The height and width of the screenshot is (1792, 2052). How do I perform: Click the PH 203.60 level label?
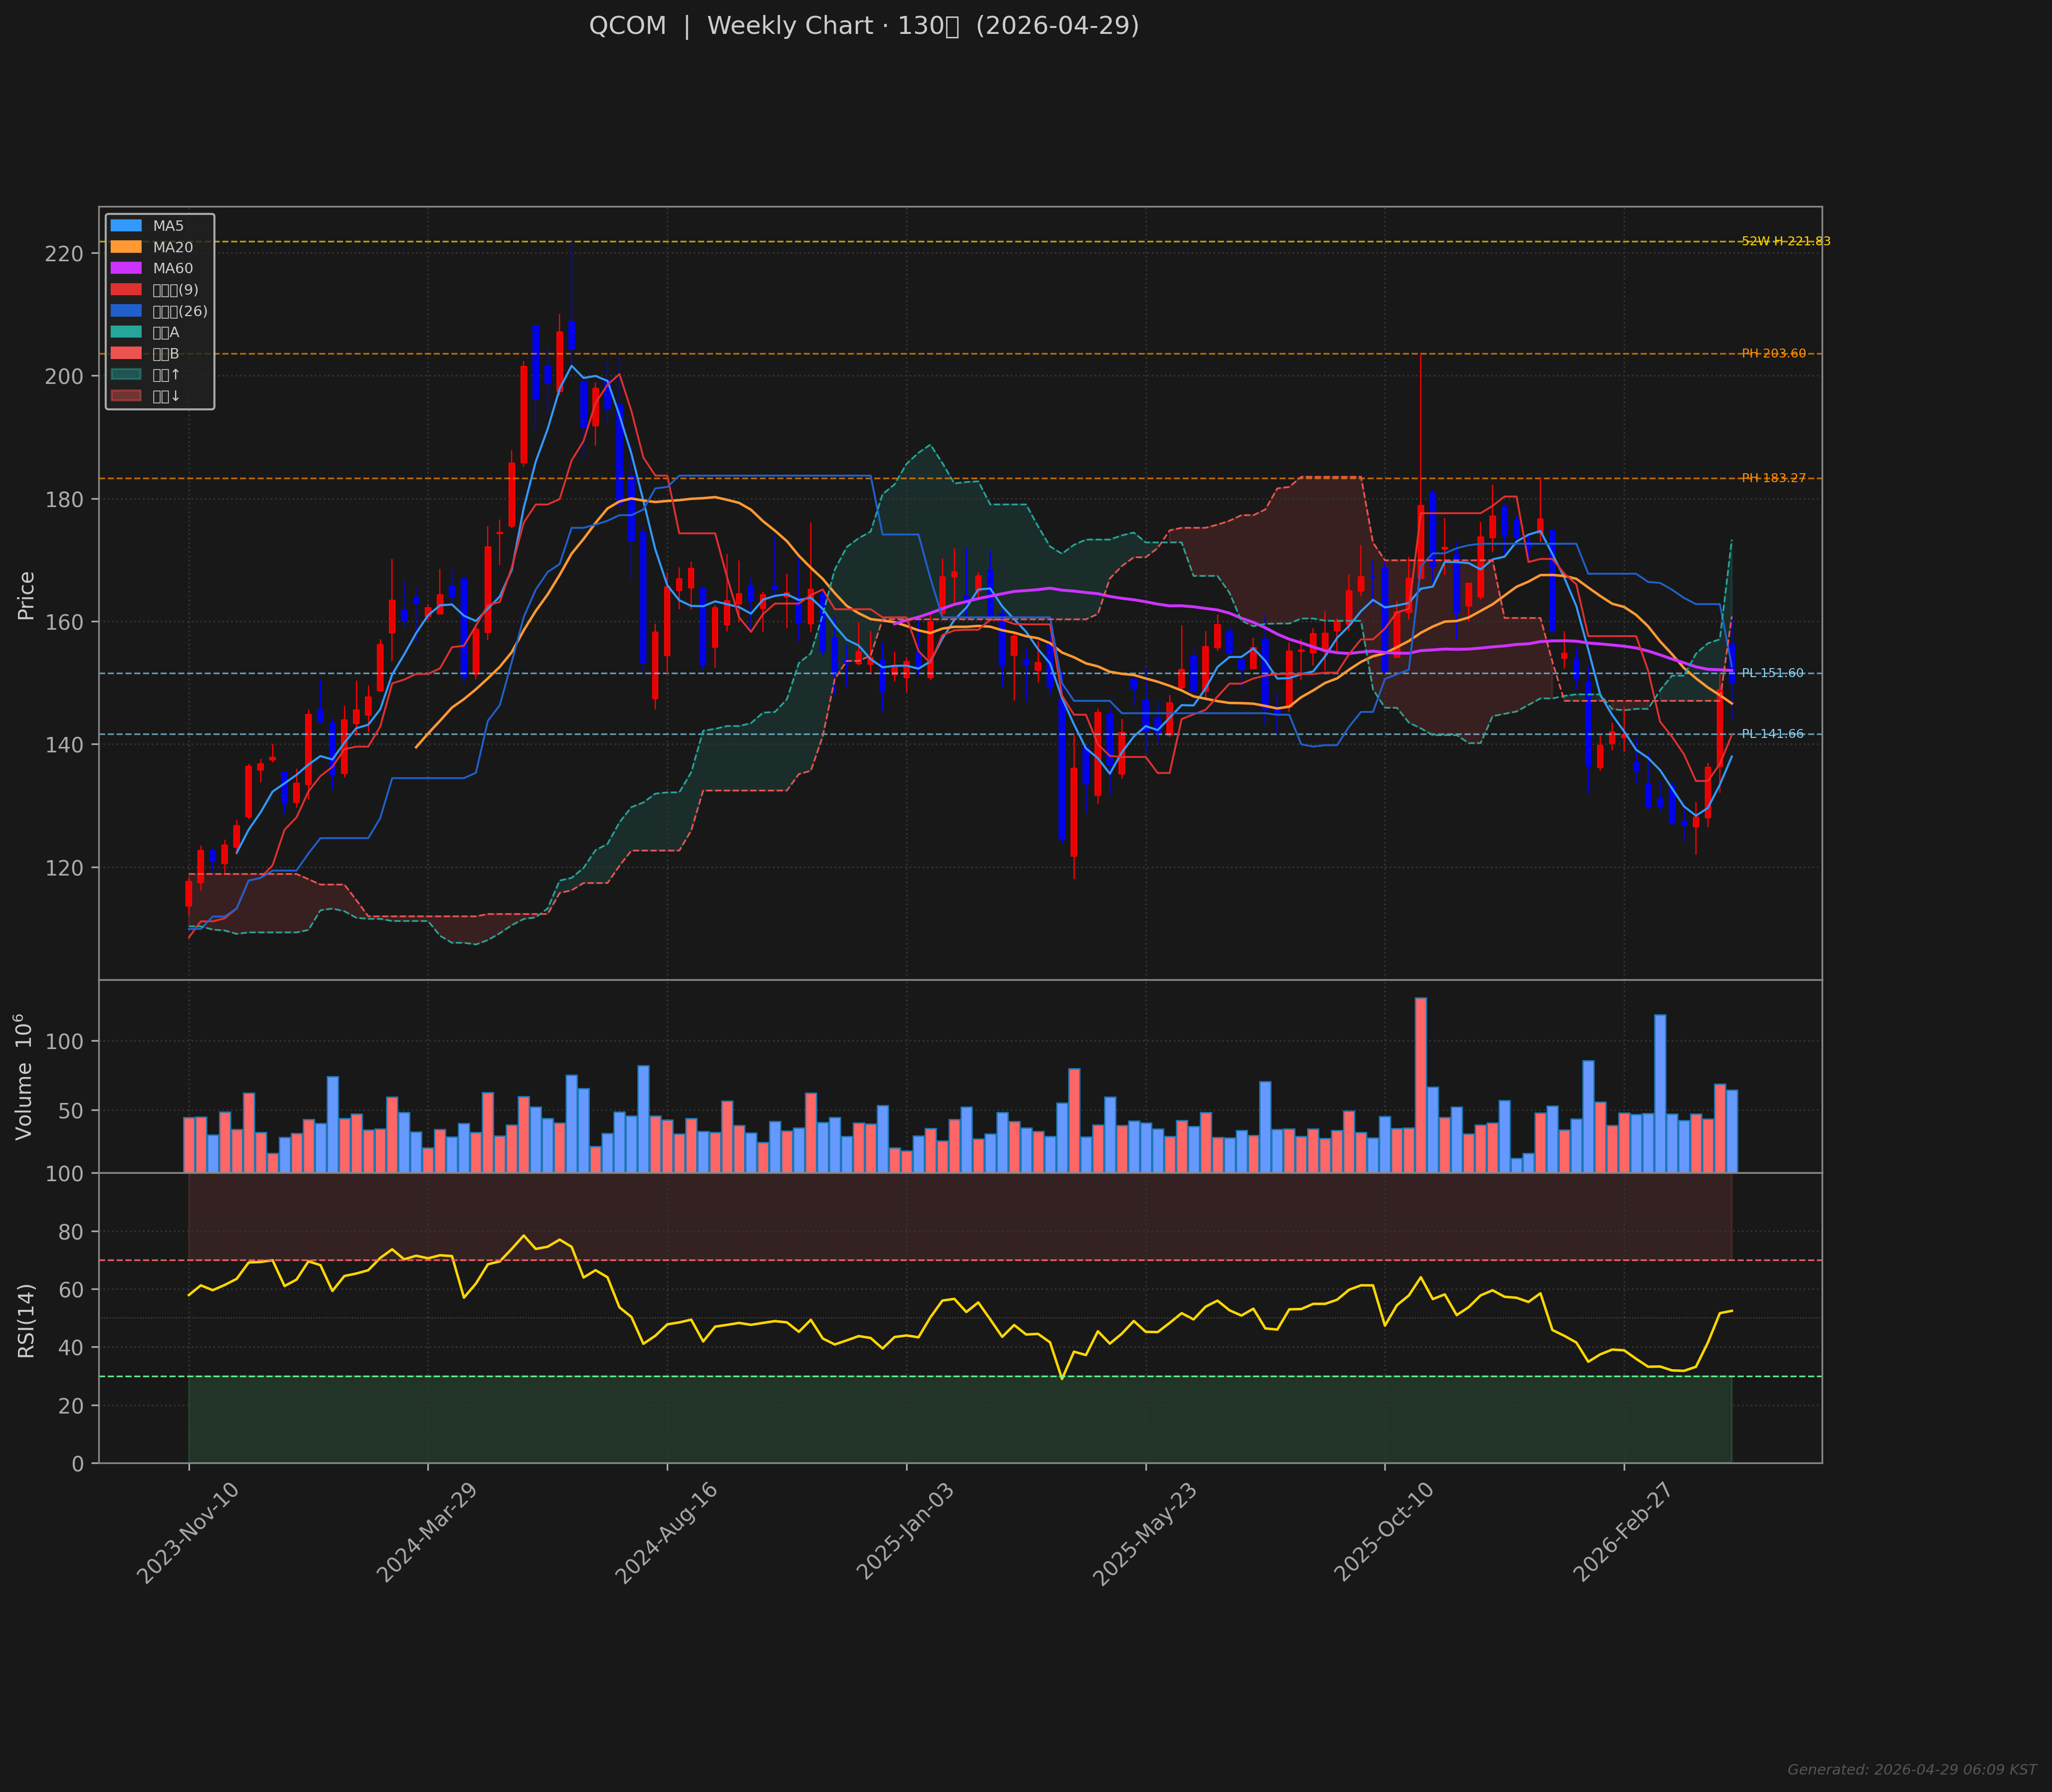1774,353
